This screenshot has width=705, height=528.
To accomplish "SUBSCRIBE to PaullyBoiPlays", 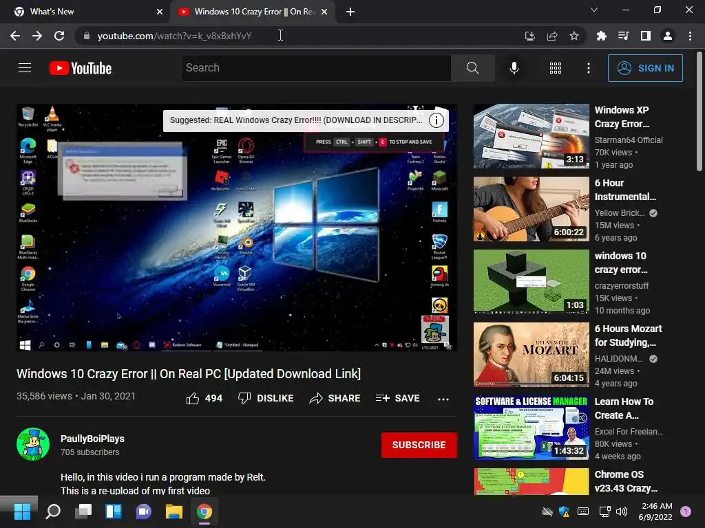I will (x=419, y=445).
